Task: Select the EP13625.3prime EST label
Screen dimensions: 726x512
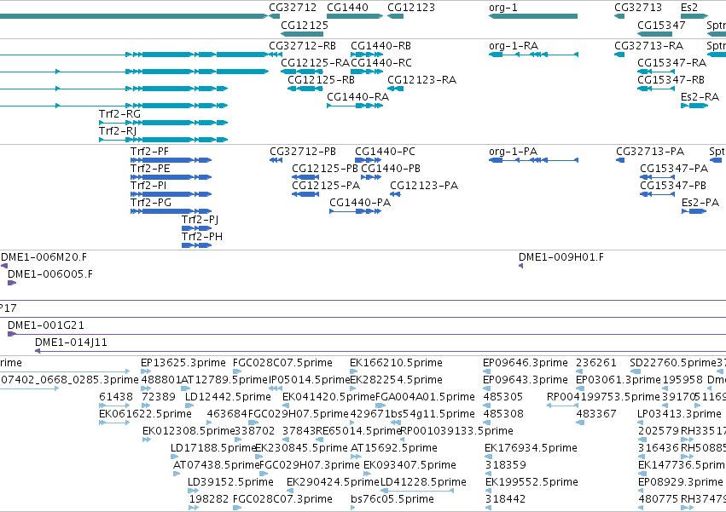Action: [x=183, y=363]
